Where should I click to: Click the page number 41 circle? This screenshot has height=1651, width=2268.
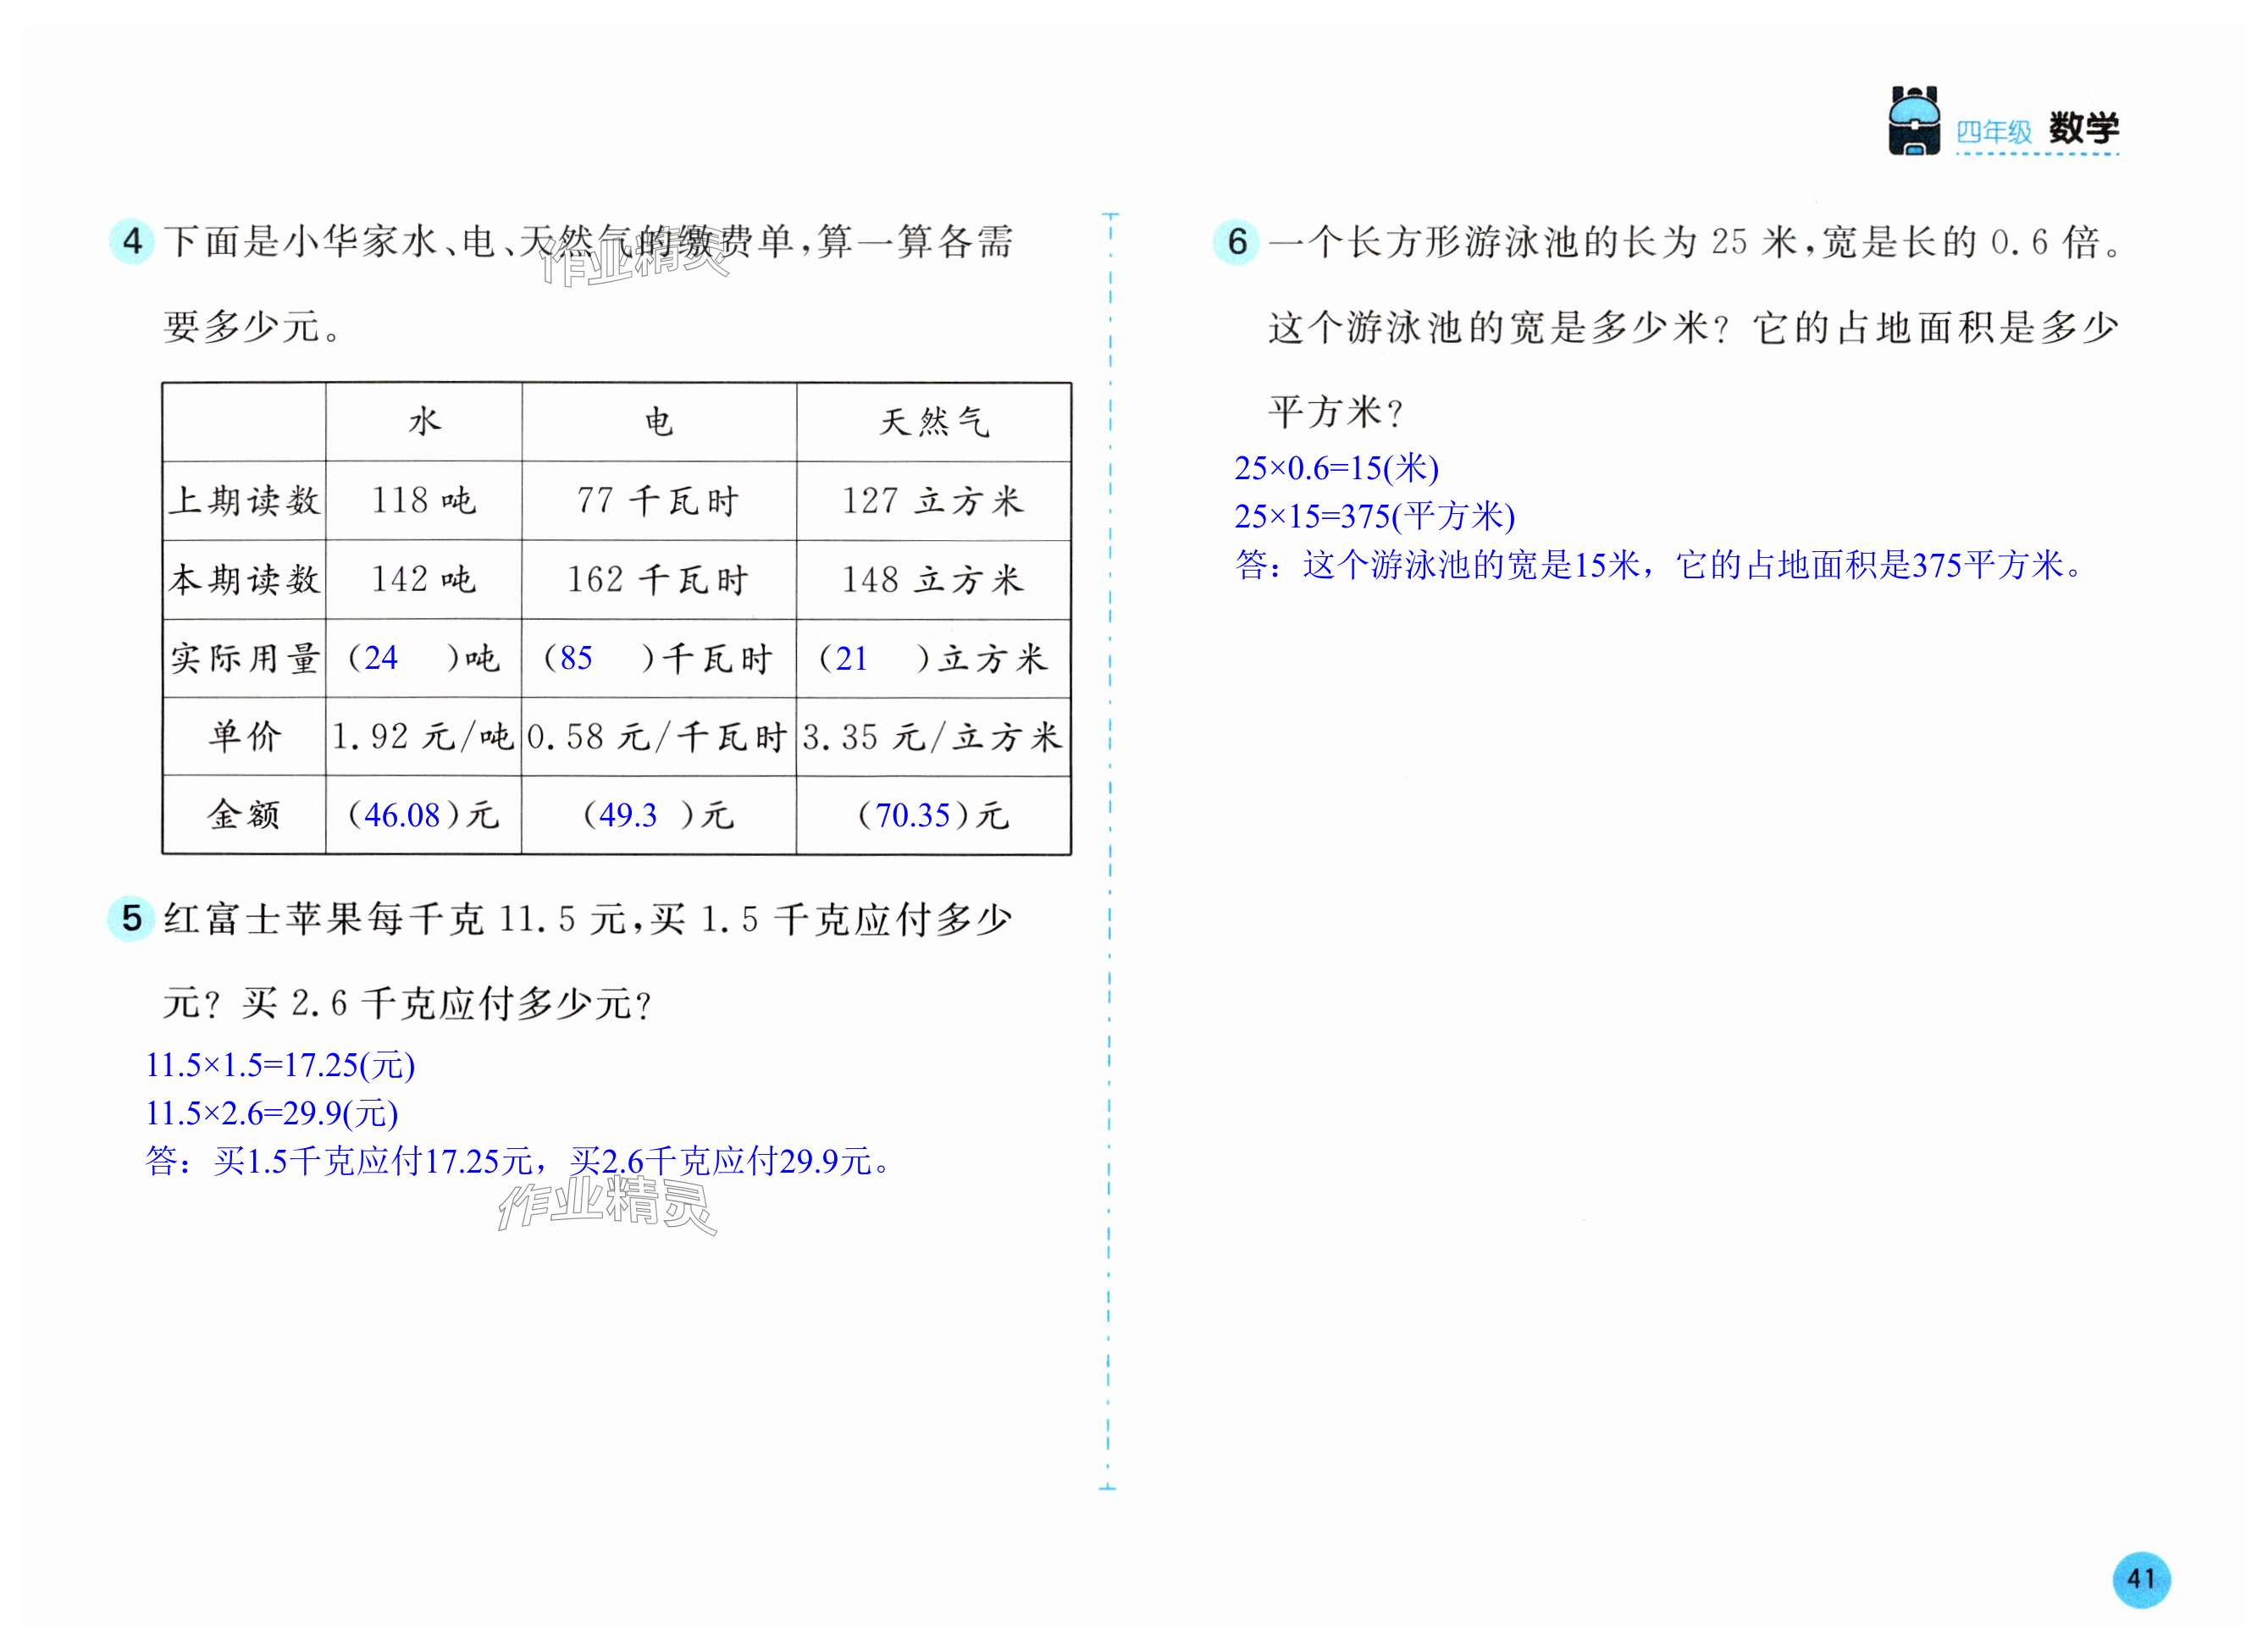pyautogui.click(x=2141, y=1579)
